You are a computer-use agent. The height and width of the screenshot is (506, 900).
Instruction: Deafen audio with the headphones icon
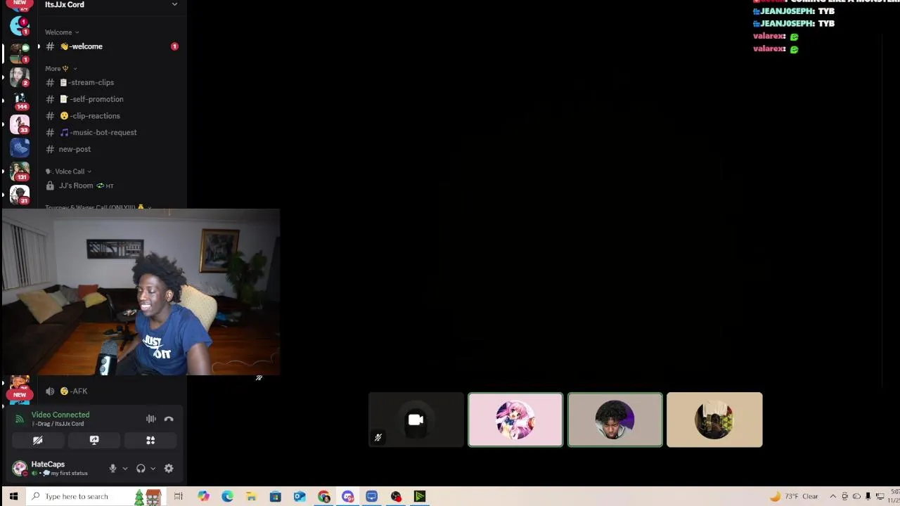coord(141,469)
